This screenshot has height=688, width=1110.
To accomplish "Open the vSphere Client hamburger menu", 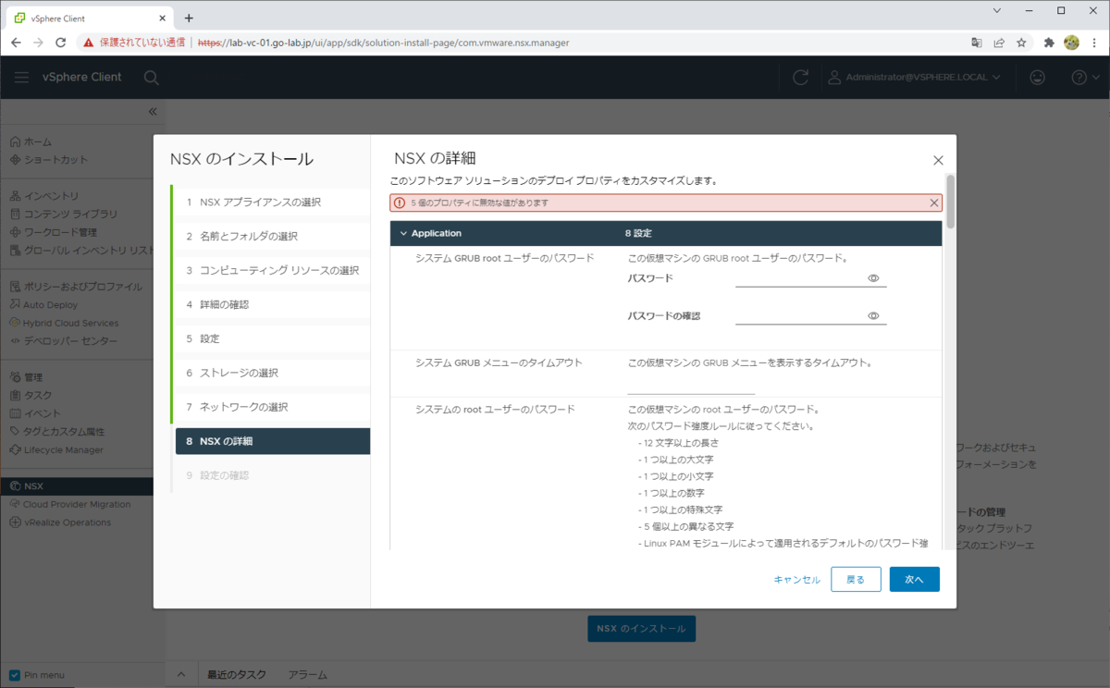I will click(21, 78).
